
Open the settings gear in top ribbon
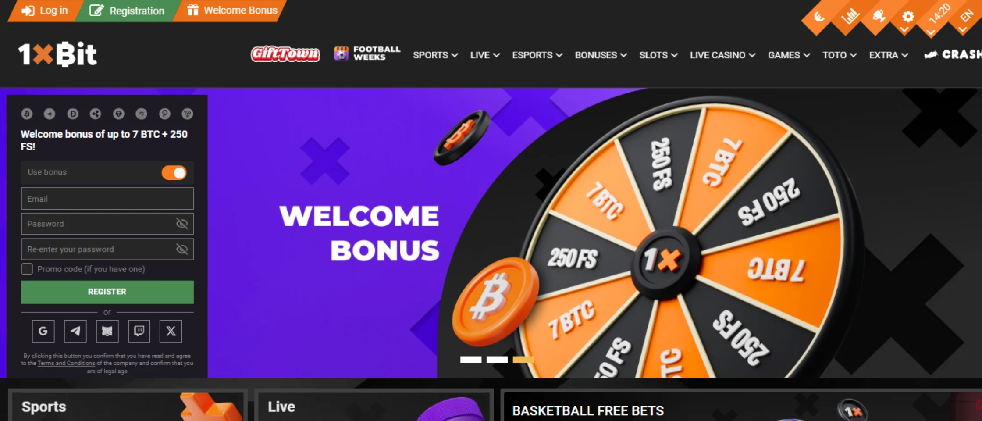tap(908, 17)
